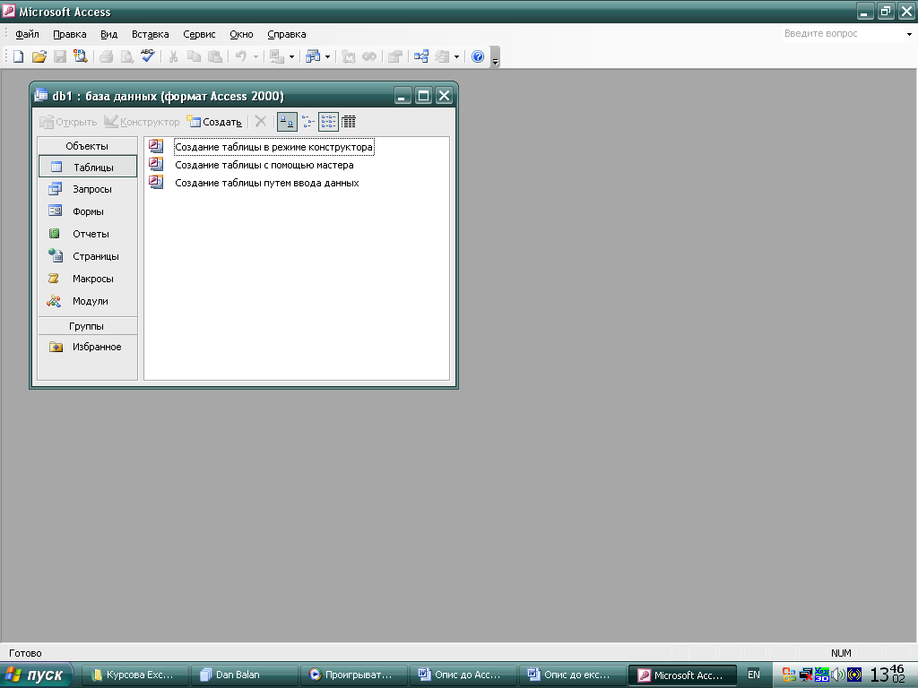918x688 pixels.
Task: Open the toolbar options chevron
Action: [x=495, y=57]
